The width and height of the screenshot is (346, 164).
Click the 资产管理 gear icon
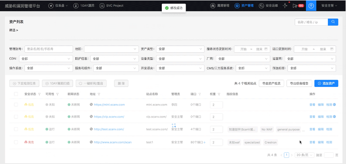[237, 6]
